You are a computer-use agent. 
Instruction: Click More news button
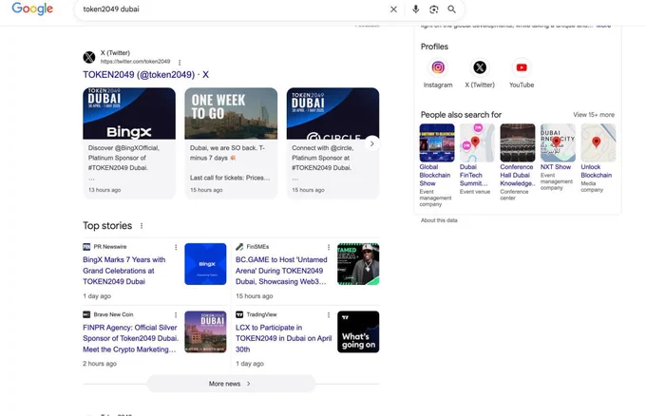pyautogui.click(x=231, y=384)
